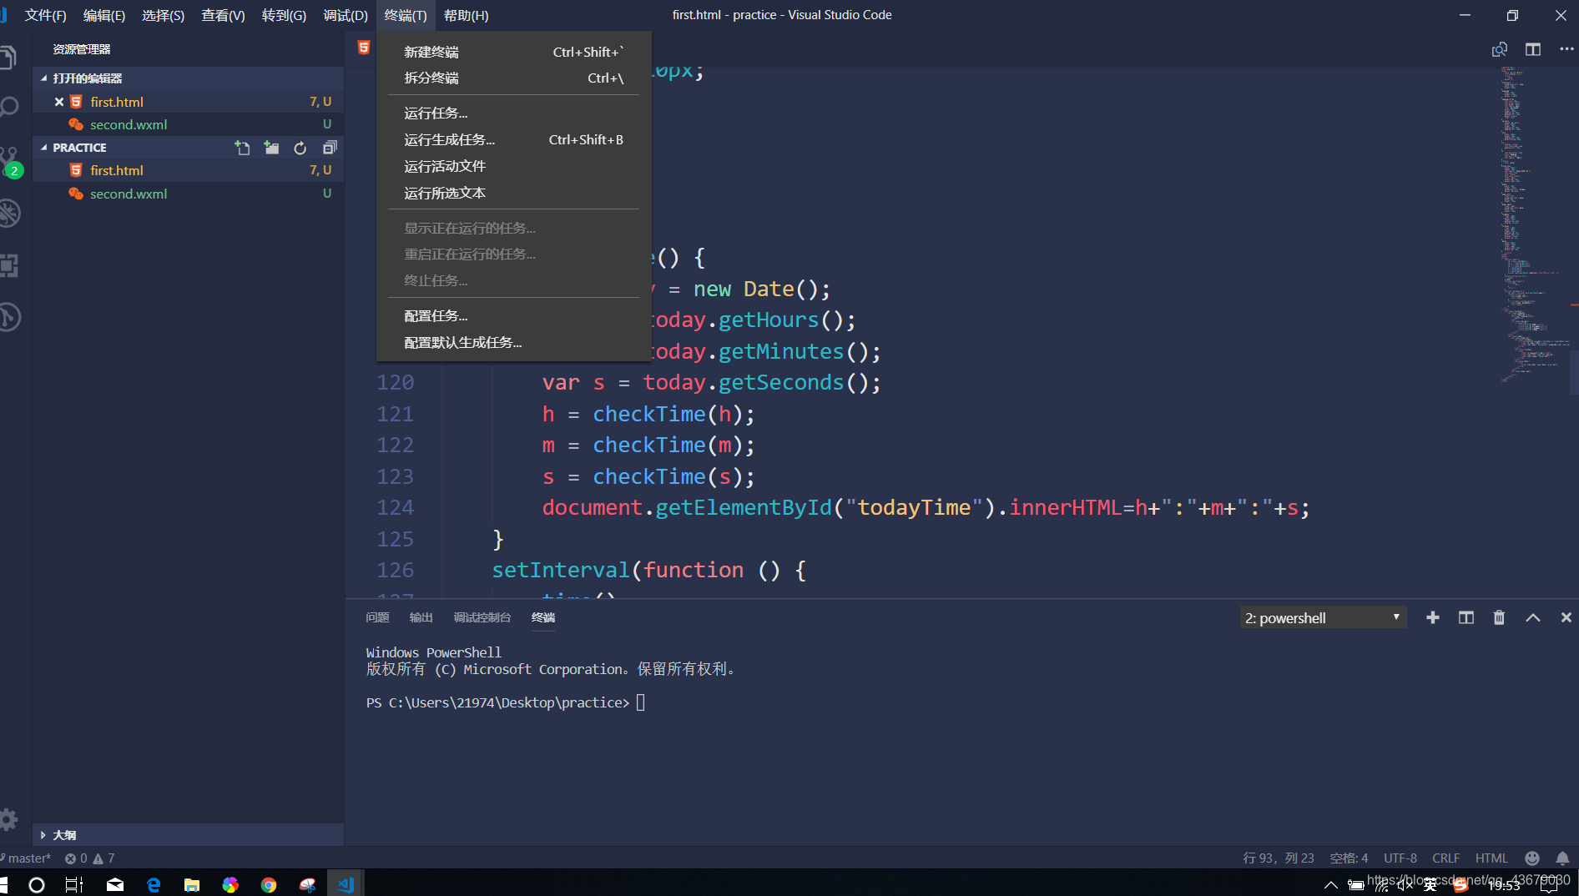Open the 查看(V) menu
Viewport: 1579px width, 896px height.
click(223, 15)
